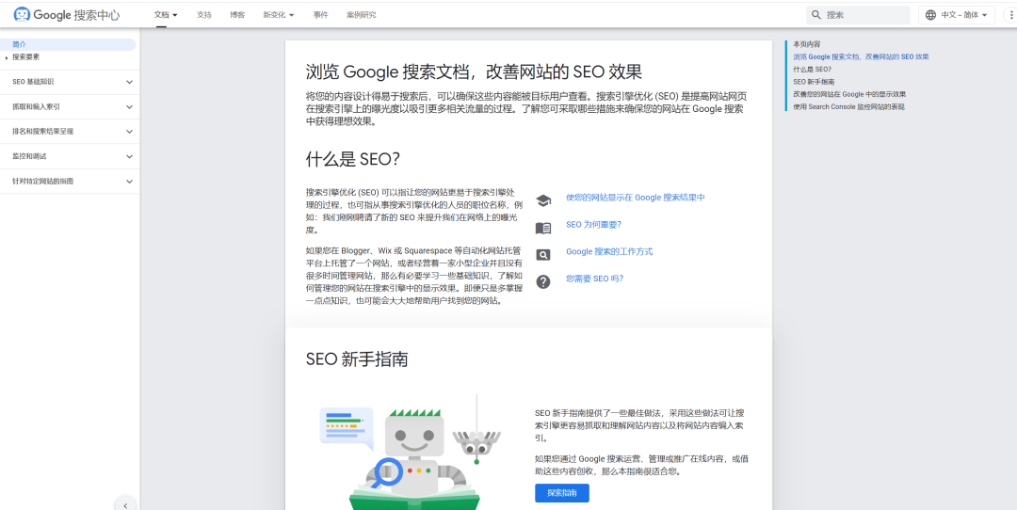Go to the 支持 tab
1017x510 pixels.
click(x=204, y=14)
